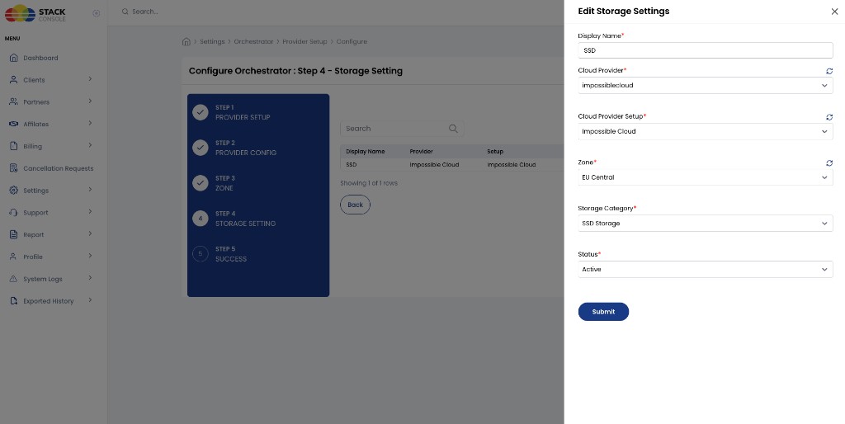Refresh the Cloud Provider Setup list

coord(829,117)
